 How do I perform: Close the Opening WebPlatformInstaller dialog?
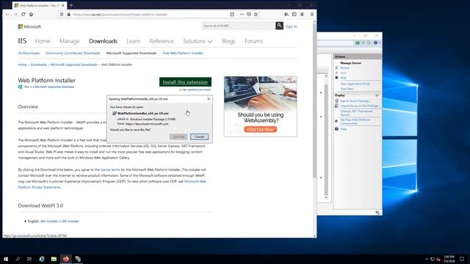point(209,98)
